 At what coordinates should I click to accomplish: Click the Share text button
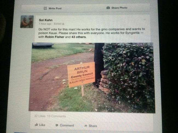[x=93, y=126]
